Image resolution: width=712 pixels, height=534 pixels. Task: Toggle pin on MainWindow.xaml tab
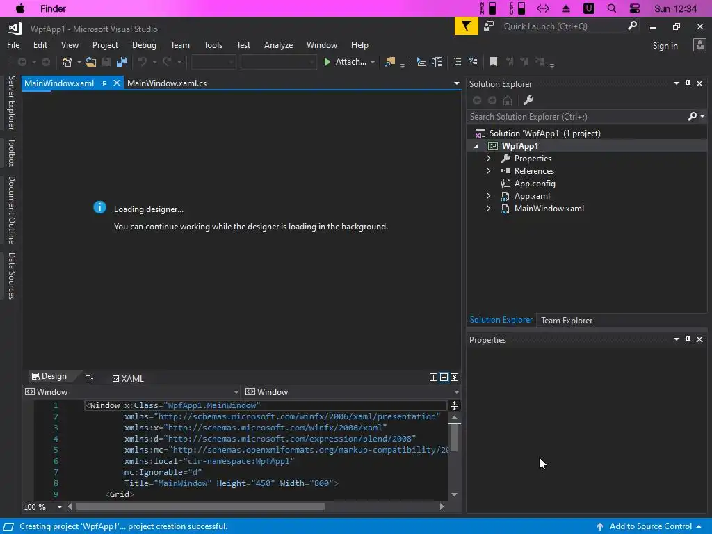(x=104, y=83)
